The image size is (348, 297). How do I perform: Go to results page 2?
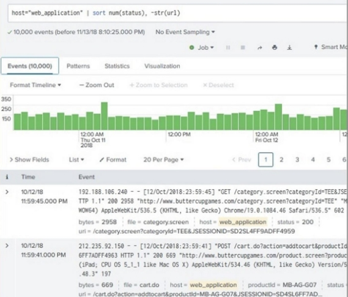[x=281, y=160]
